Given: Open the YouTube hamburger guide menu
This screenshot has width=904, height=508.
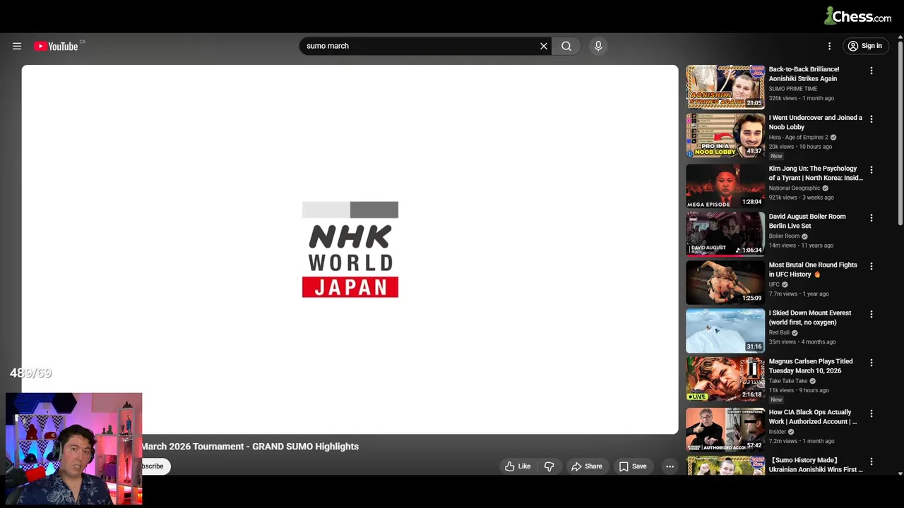Looking at the screenshot, I should pyautogui.click(x=17, y=46).
